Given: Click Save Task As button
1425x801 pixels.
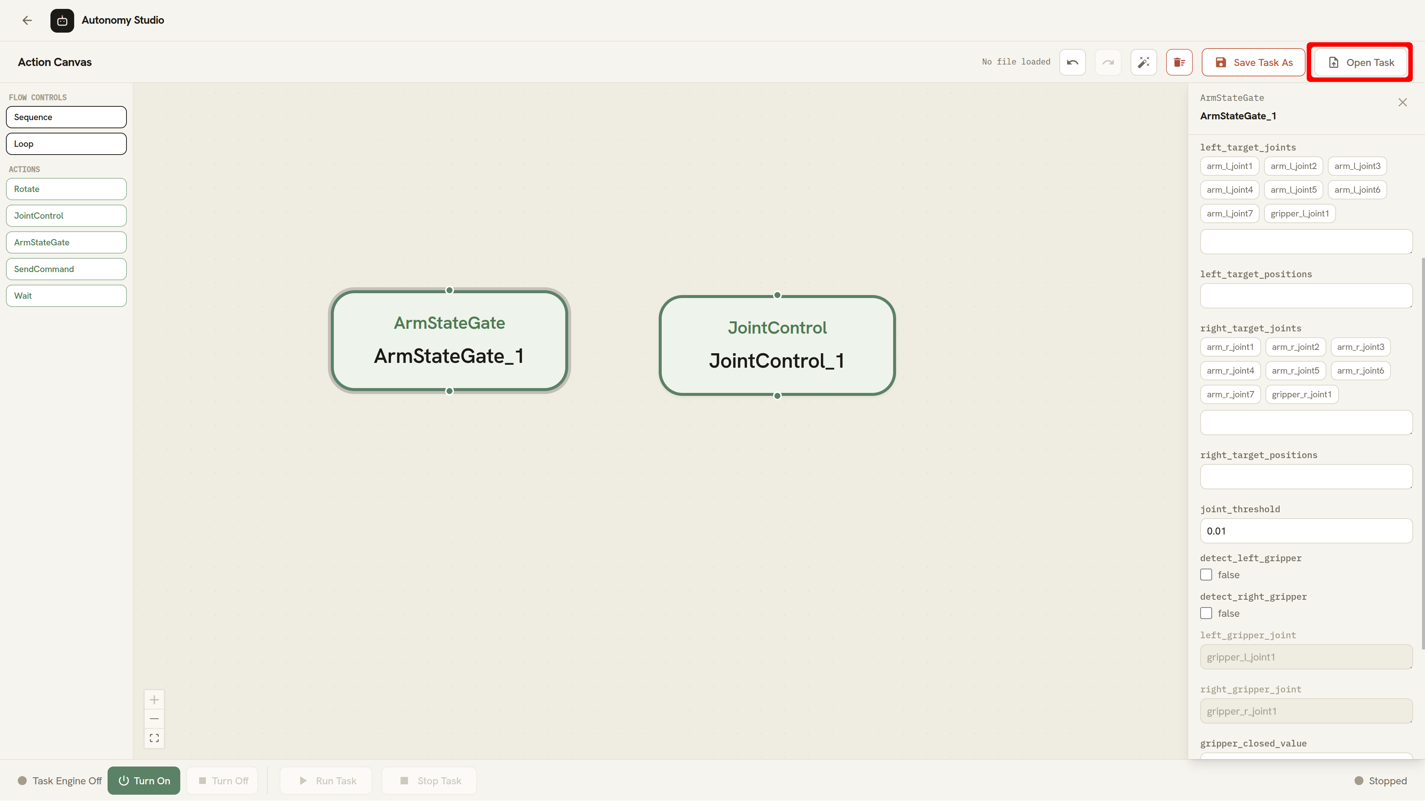Looking at the screenshot, I should pos(1254,63).
